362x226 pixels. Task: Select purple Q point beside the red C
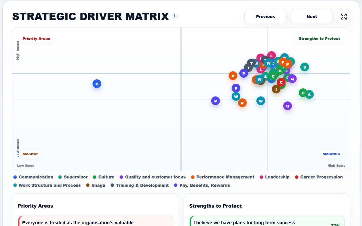pos(292,79)
